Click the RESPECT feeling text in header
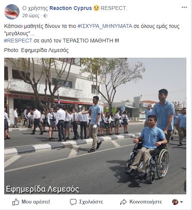This screenshot has height=210, width=192. tap(114, 8)
